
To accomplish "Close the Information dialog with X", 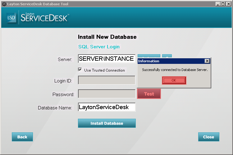I will tap(207, 61).
